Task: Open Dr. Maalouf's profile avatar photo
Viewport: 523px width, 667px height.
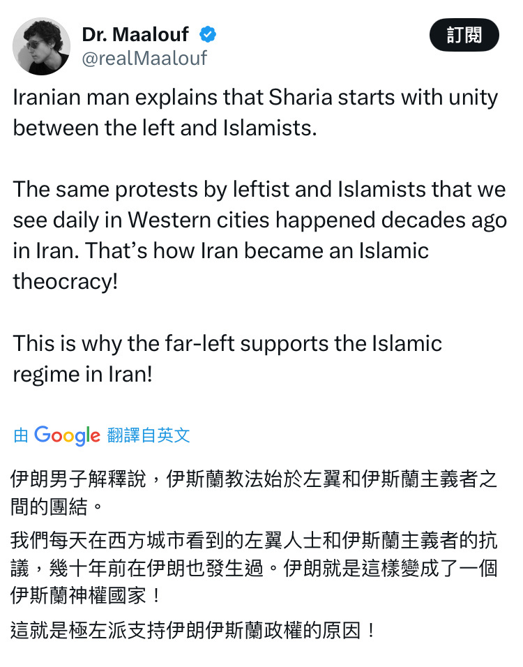Action: [x=42, y=46]
